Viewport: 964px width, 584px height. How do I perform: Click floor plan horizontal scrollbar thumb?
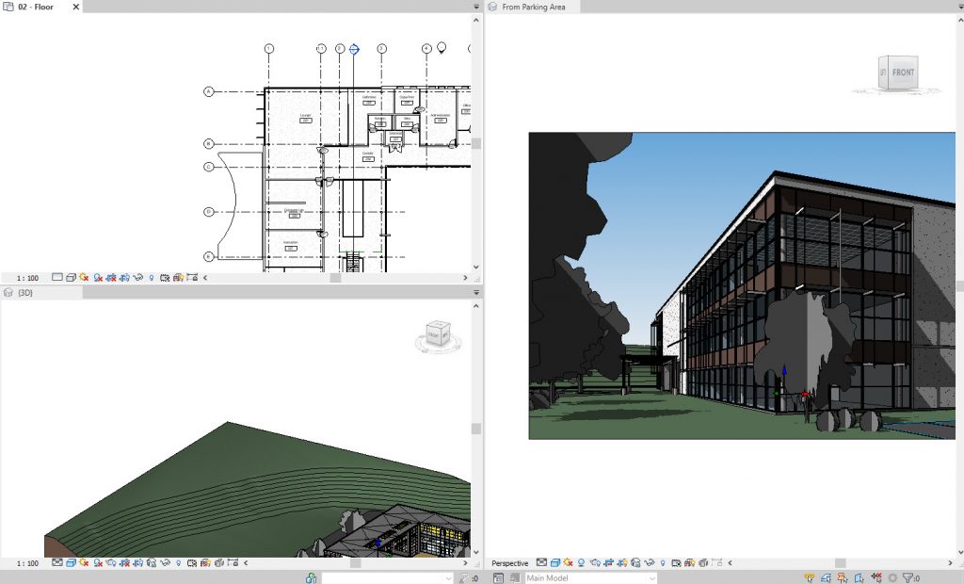click(333, 278)
